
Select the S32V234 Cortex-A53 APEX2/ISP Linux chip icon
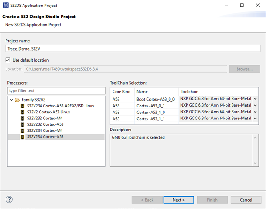coord(23,106)
